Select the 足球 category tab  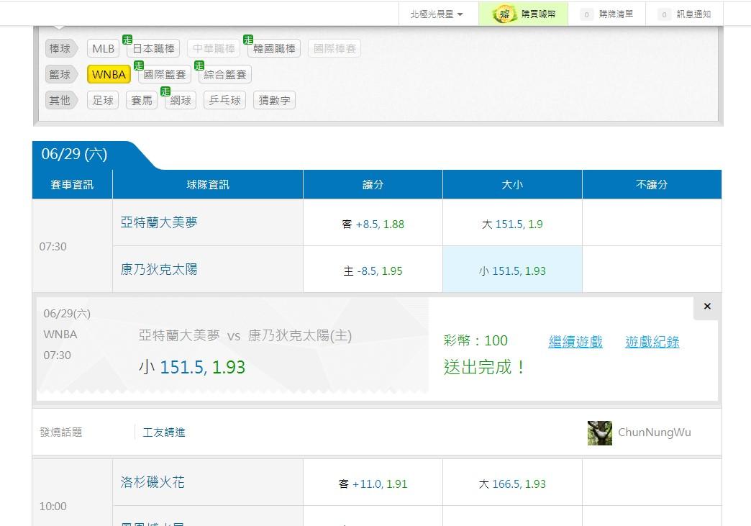[x=103, y=100]
